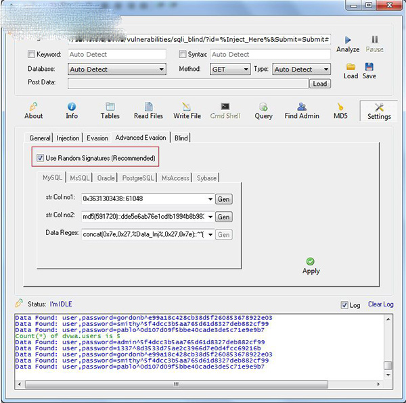Click the Analyze play icon

coord(348,41)
